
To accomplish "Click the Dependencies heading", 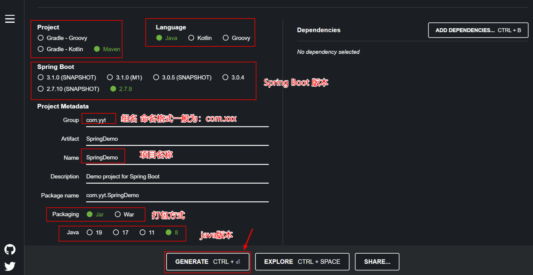I will click(x=319, y=30).
